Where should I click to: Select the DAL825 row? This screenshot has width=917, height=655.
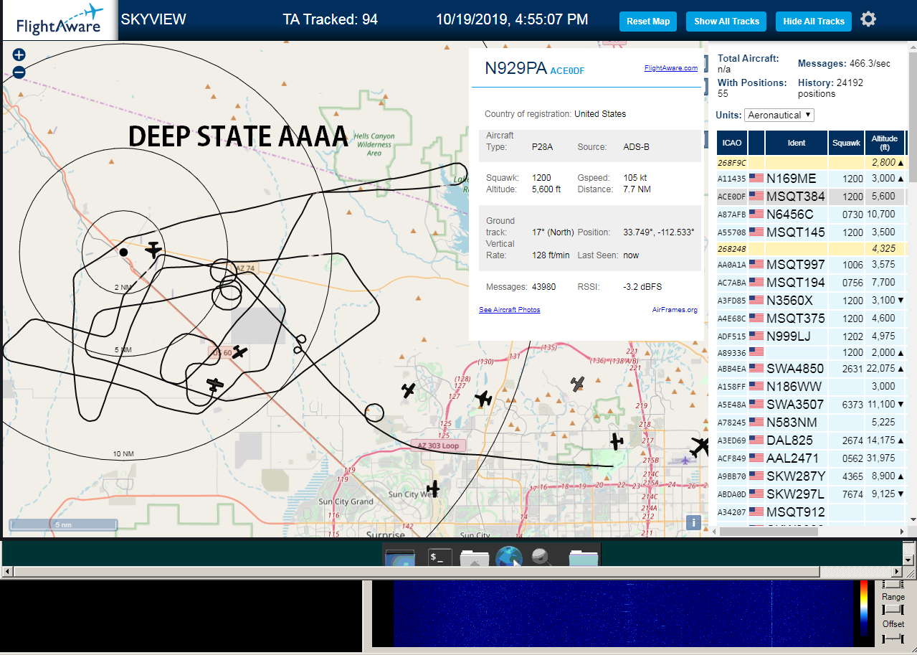tap(811, 440)
